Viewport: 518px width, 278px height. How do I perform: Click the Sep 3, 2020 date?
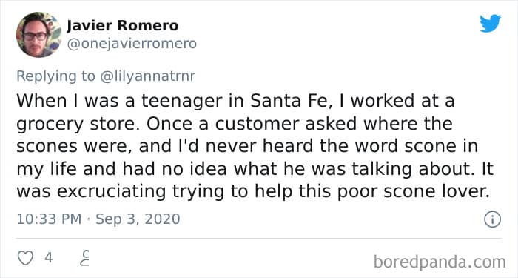point(138,219)
